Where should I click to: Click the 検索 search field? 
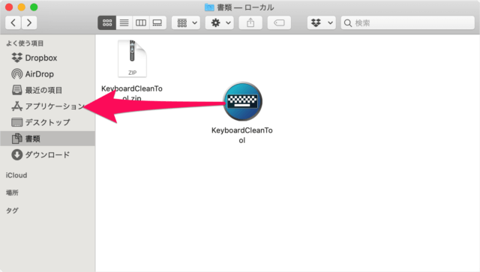pyautogui.click(x=408, y=22)
